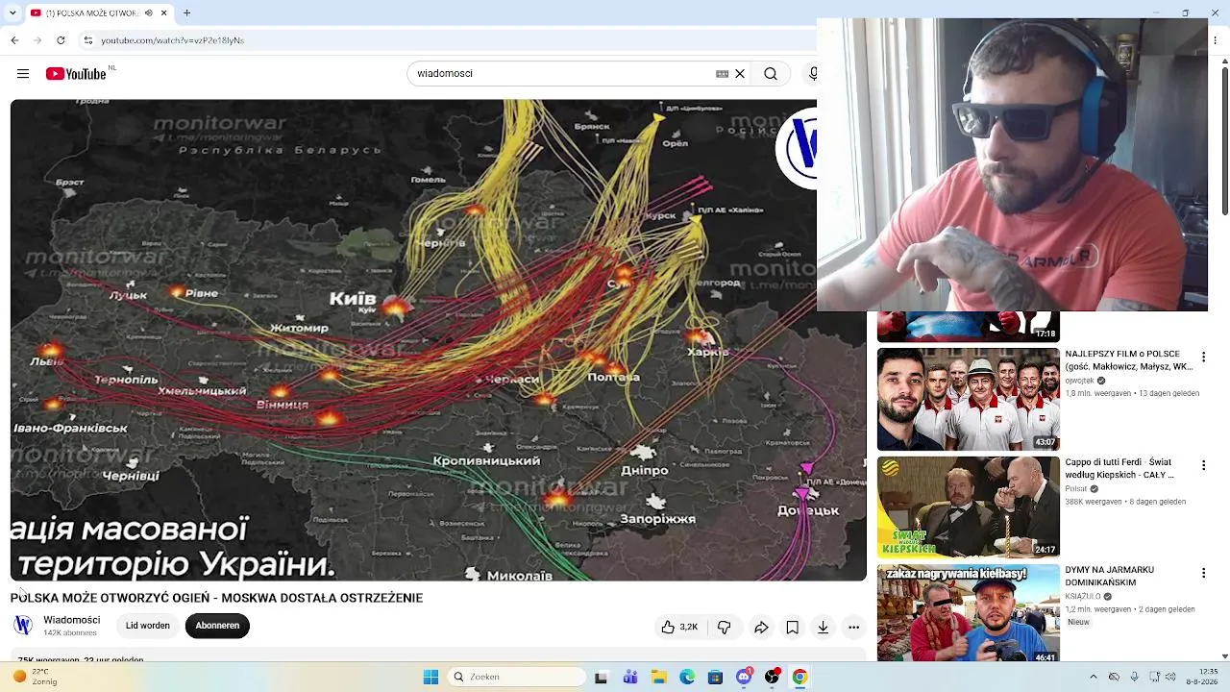
Task: Dislike the video
Action: point(725,628)
